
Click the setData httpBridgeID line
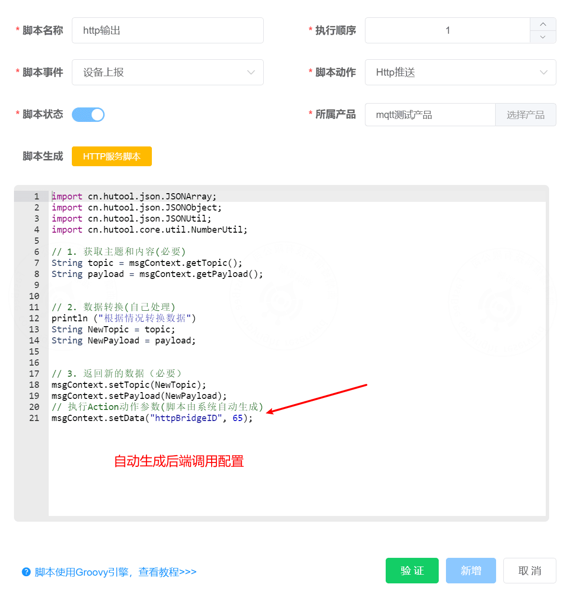point(152,418)
